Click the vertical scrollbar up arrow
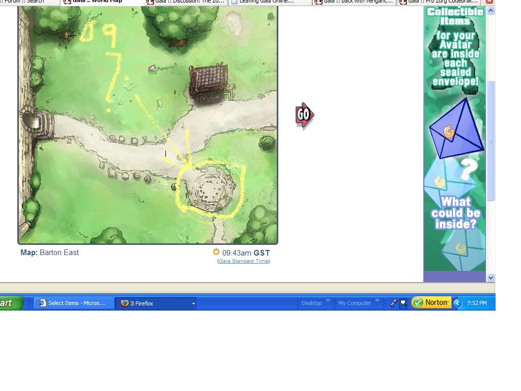The width and height of the screenshot is (521, 391). tap(491, 11)
